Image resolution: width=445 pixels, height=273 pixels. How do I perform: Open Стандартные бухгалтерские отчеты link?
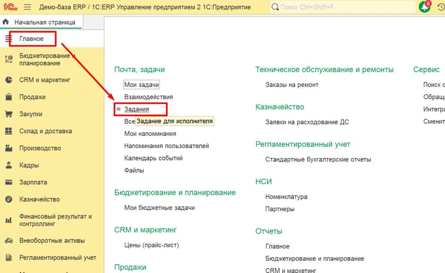pyautogui.click(x=318, y=159)
